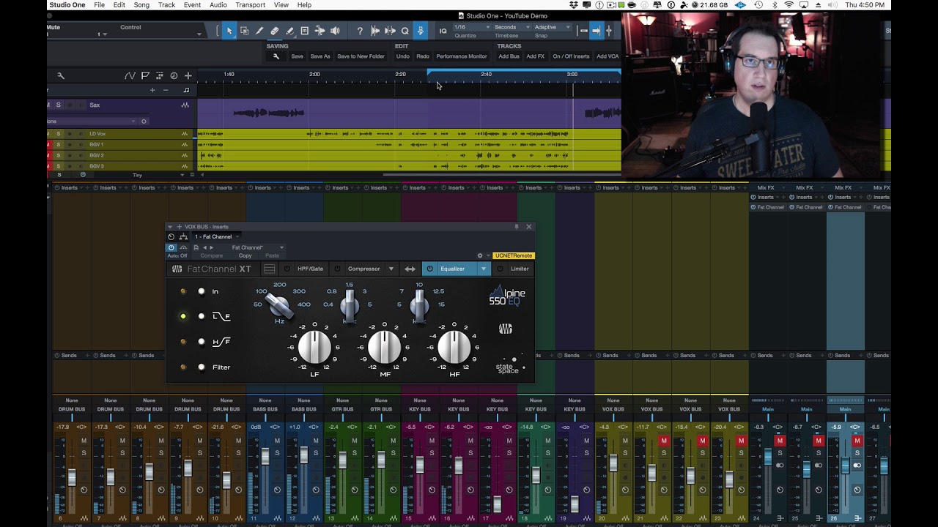Toggle the EQ Filter switch
Screen dimensions: 938x527
pos(202,367)
